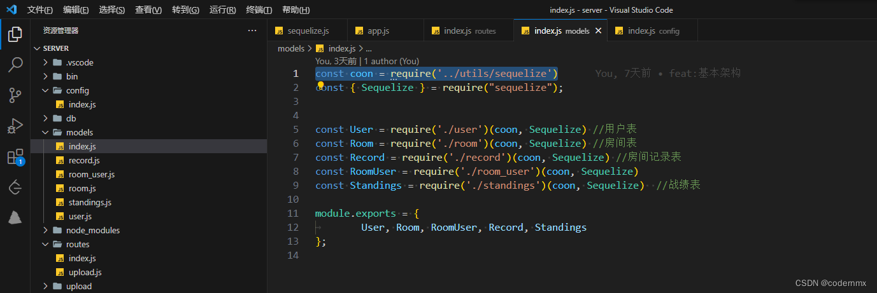Click line number 14 in gutter

click(x=293, y=256)
